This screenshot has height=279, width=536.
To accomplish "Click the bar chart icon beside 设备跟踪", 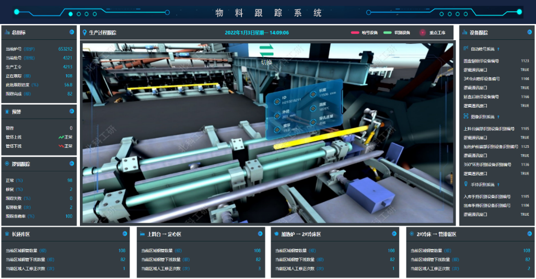I will [x=465, y=32].
